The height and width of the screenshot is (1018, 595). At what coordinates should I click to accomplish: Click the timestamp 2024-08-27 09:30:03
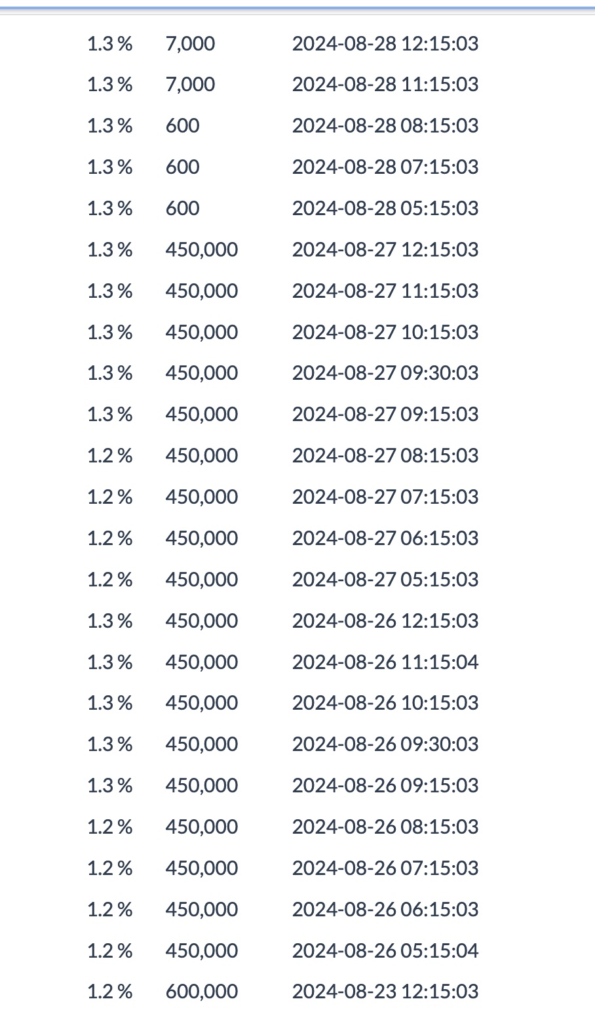(x=385, y=373)
